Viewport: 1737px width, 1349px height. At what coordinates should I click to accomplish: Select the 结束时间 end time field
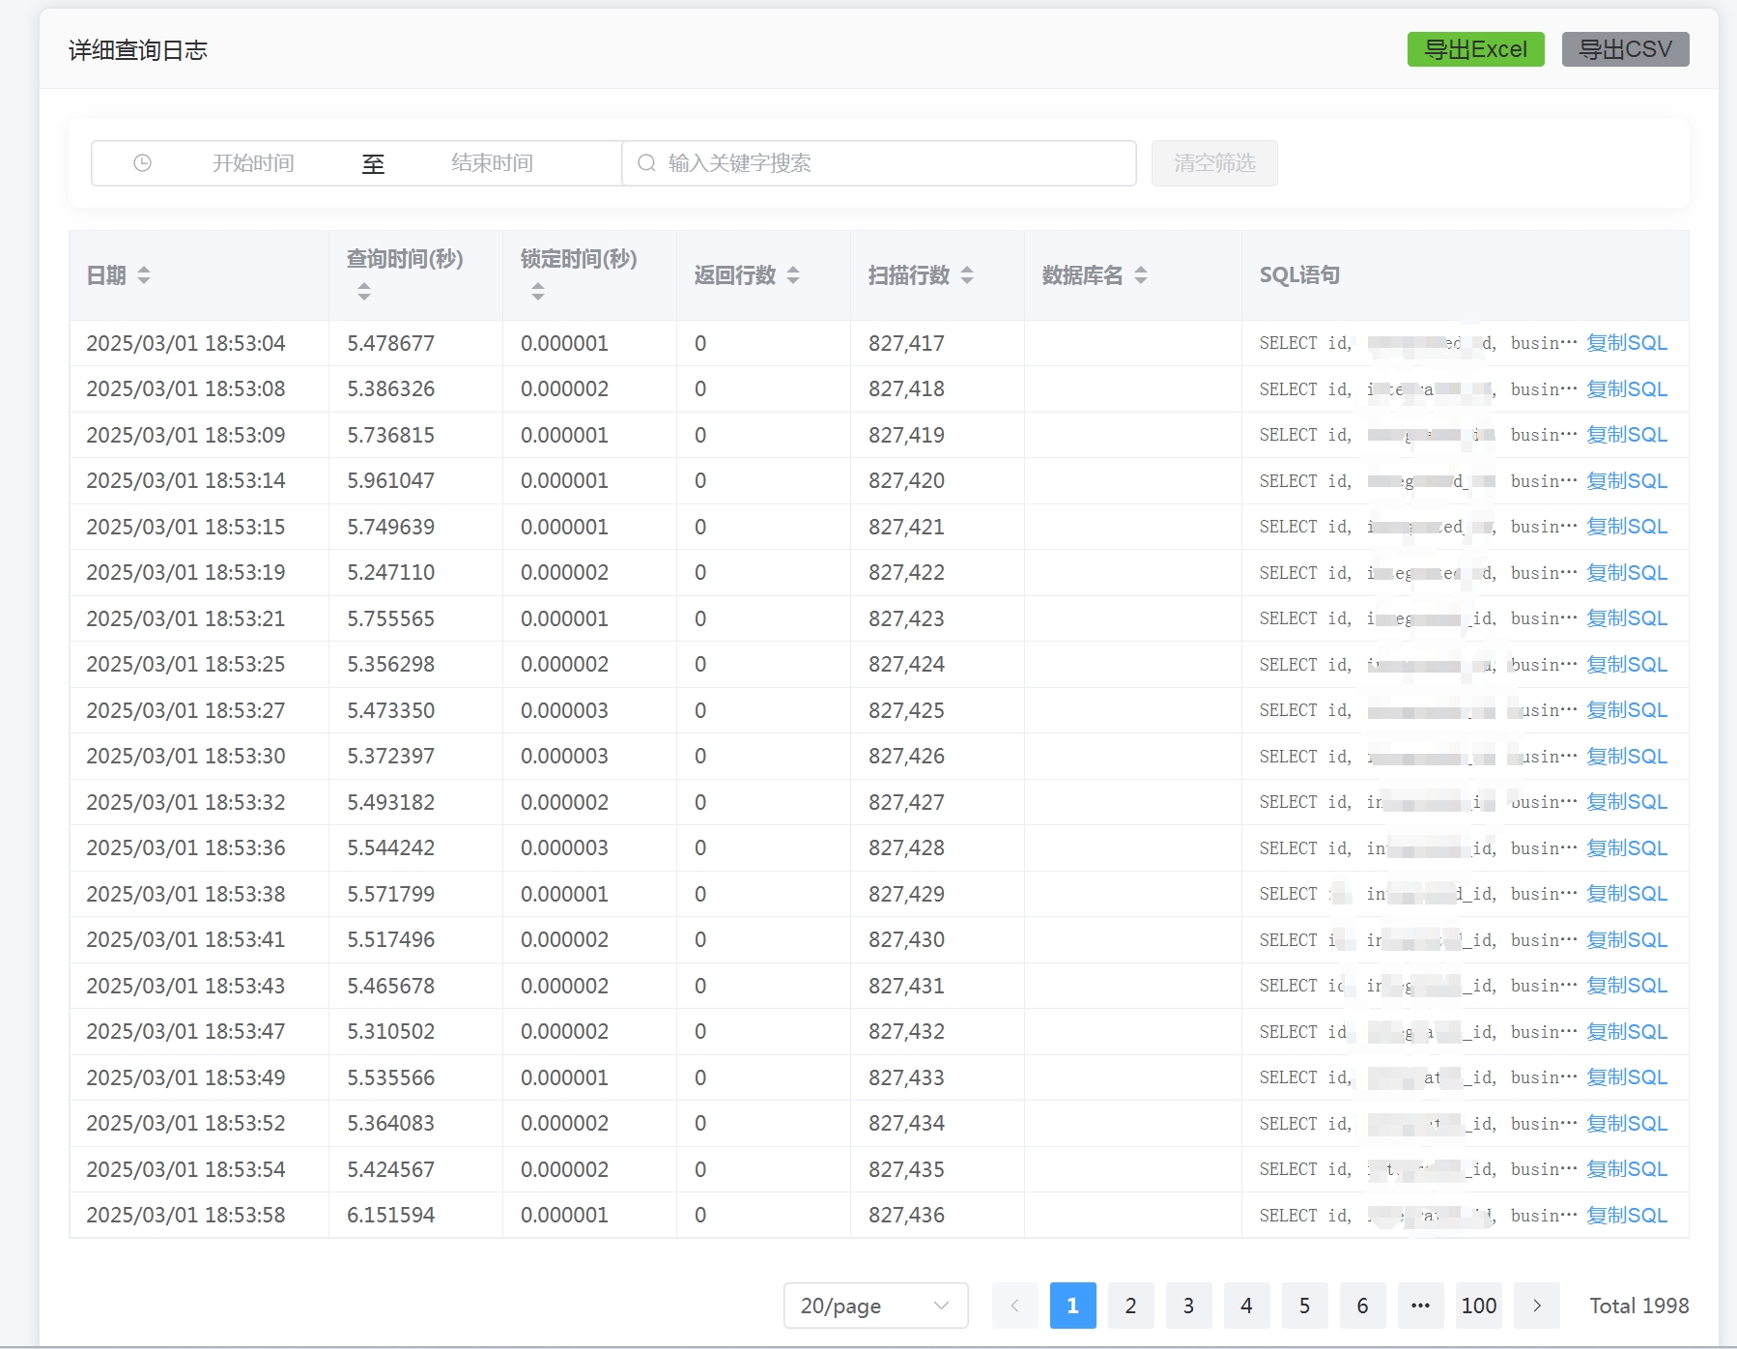(492, 163)
